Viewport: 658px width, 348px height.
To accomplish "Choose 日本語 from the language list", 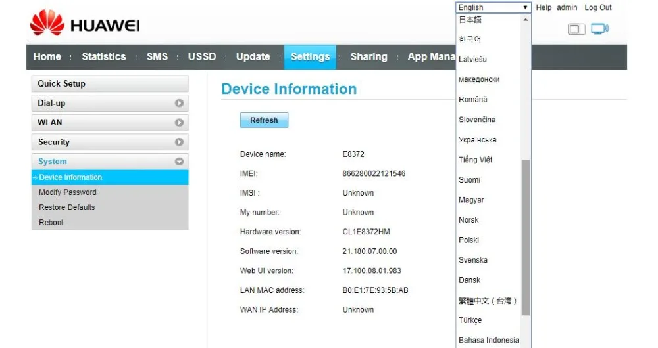I will pos(470,20).
